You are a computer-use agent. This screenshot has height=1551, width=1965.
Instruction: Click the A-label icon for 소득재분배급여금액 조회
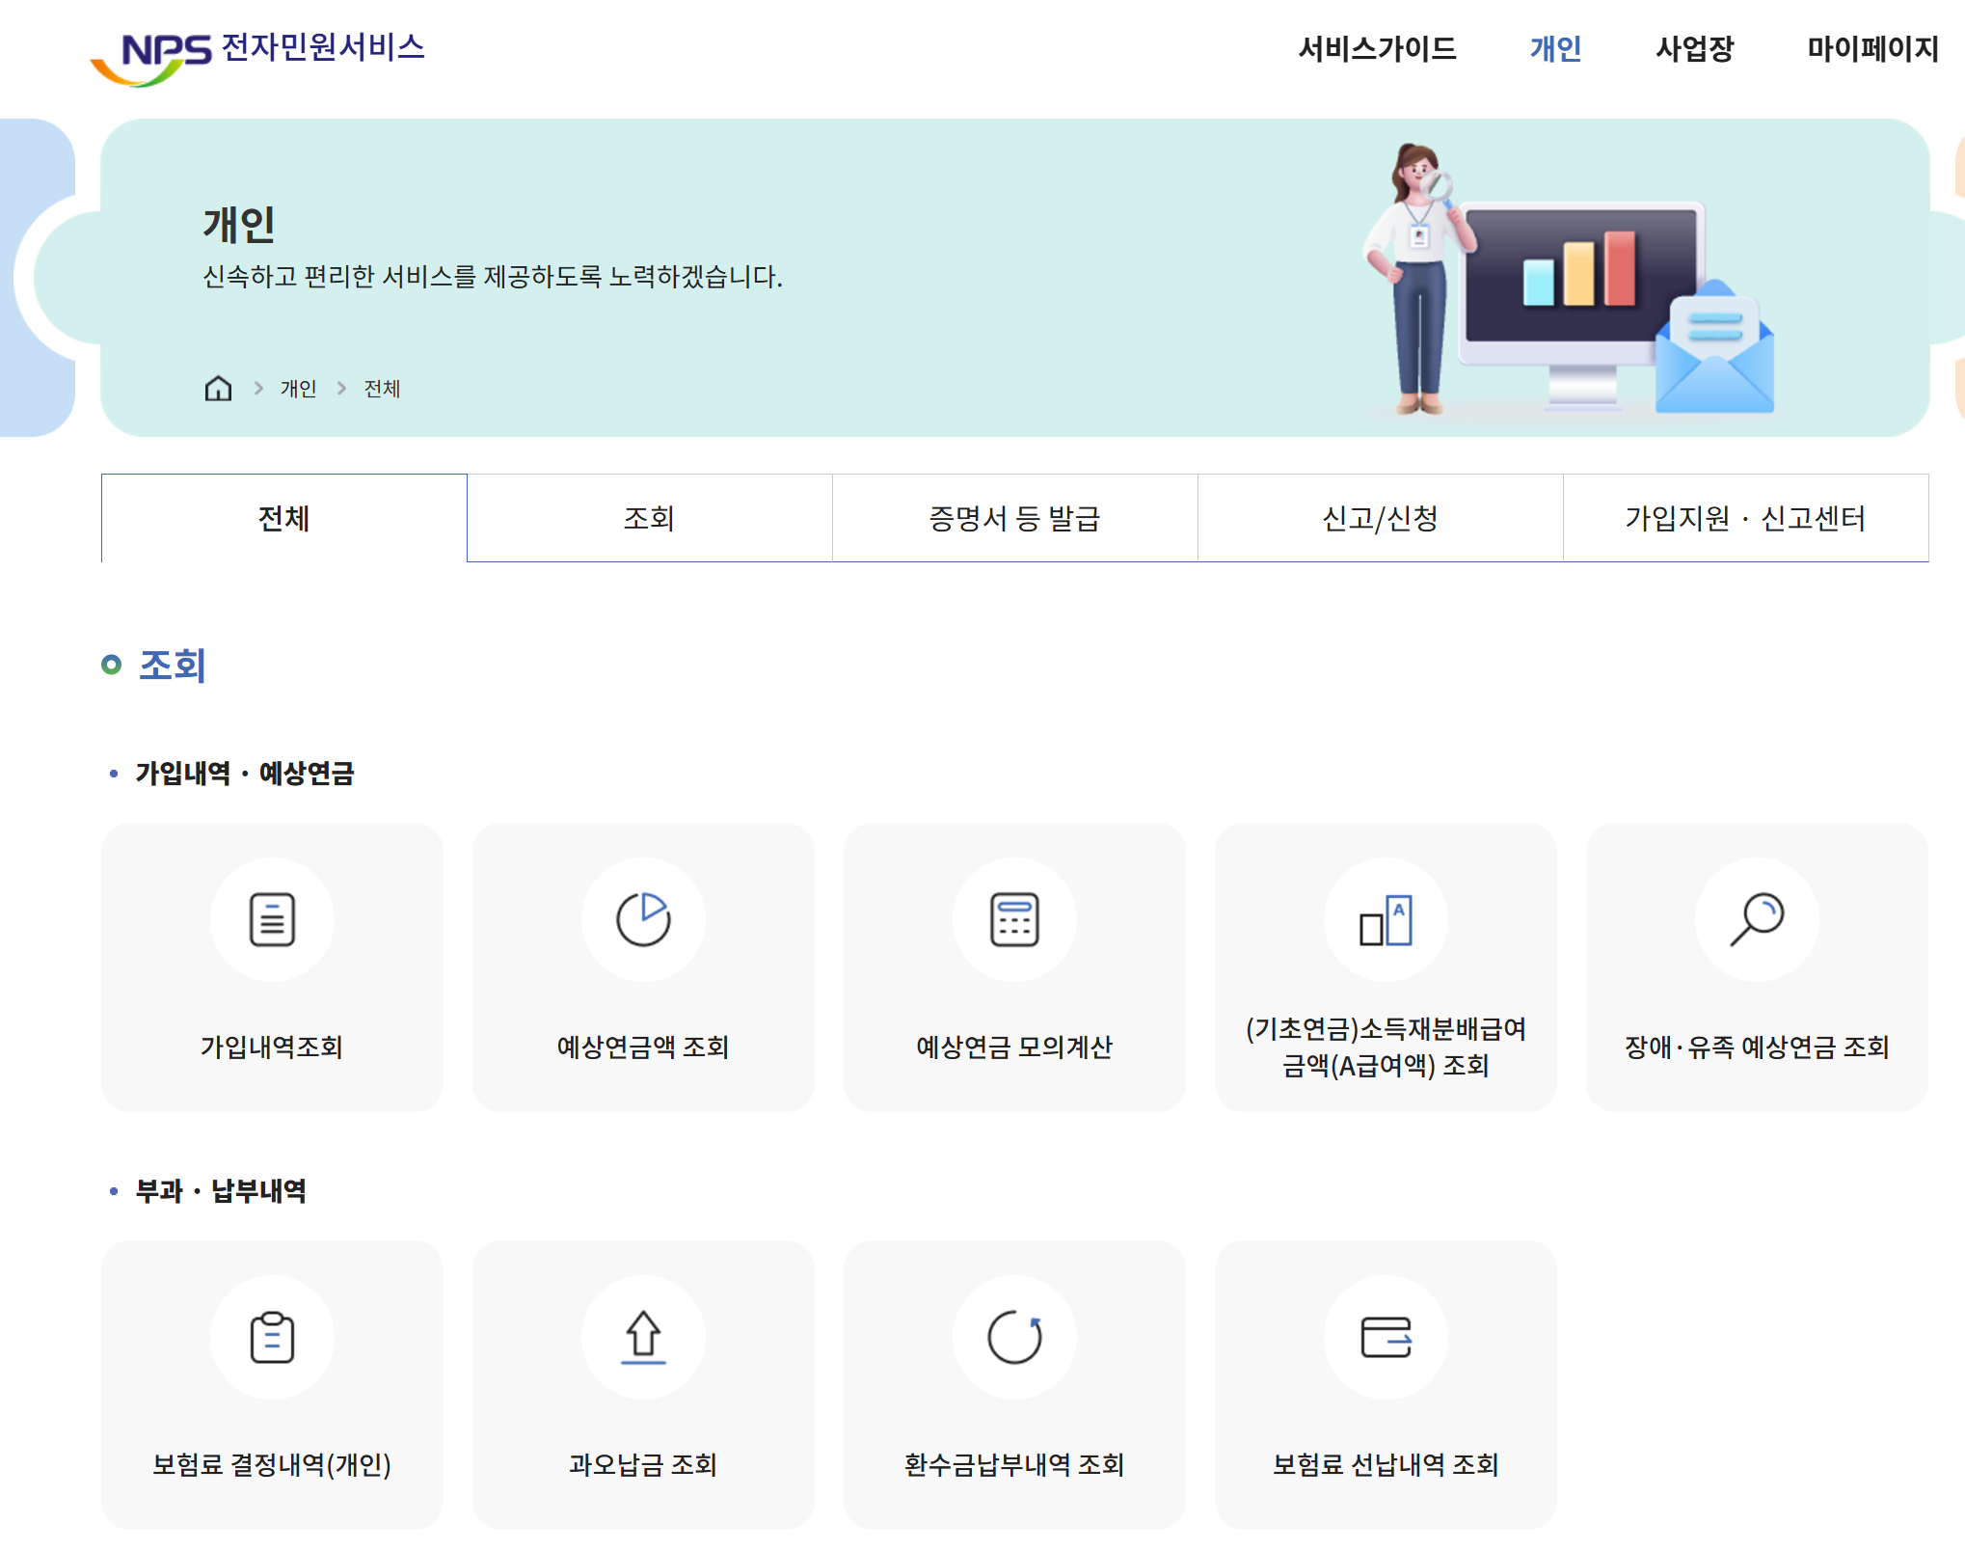point(1386,919)
